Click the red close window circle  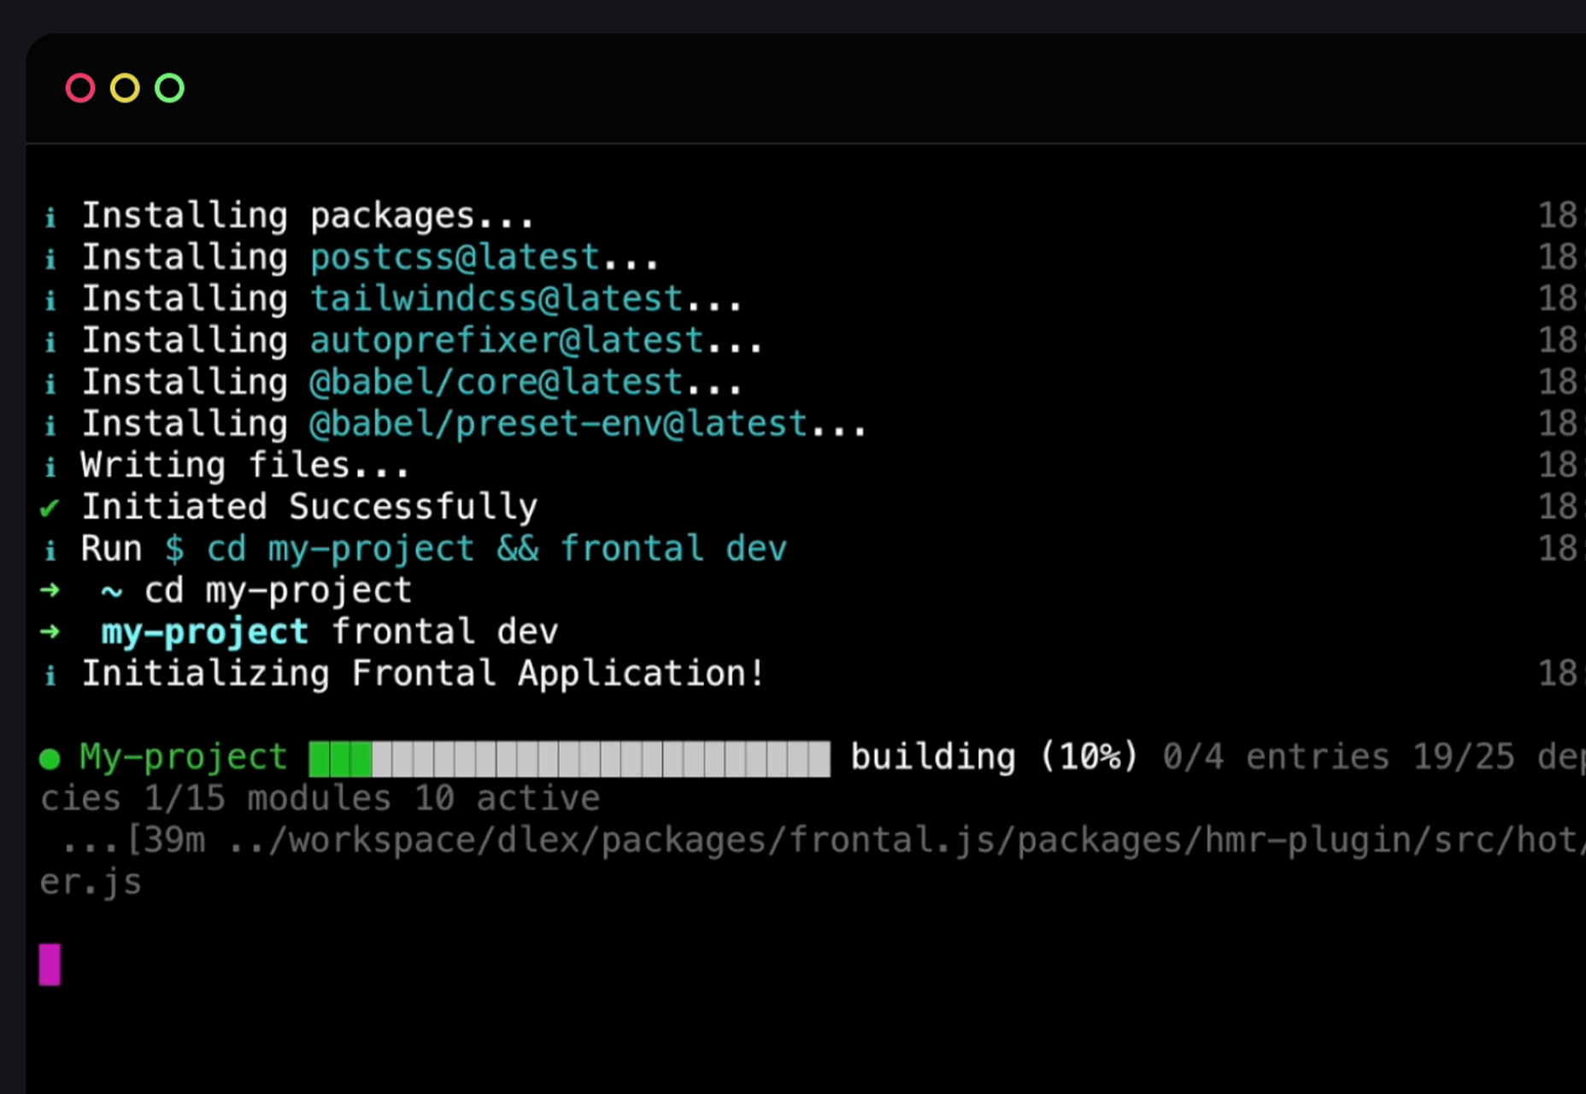tap(80, 88)
